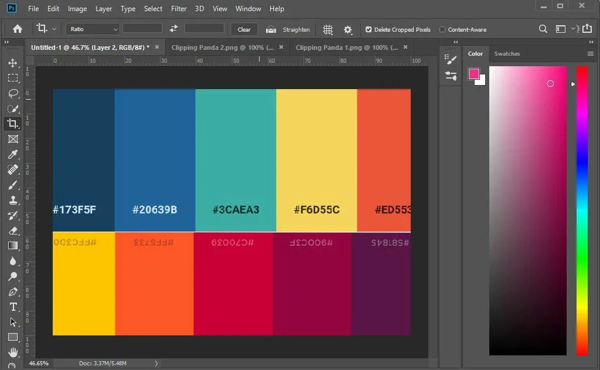Click the pink foreground color swatch

coord(473,73)
